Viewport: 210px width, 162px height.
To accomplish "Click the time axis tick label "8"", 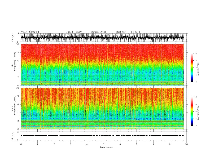I will [x=153, y=144].
